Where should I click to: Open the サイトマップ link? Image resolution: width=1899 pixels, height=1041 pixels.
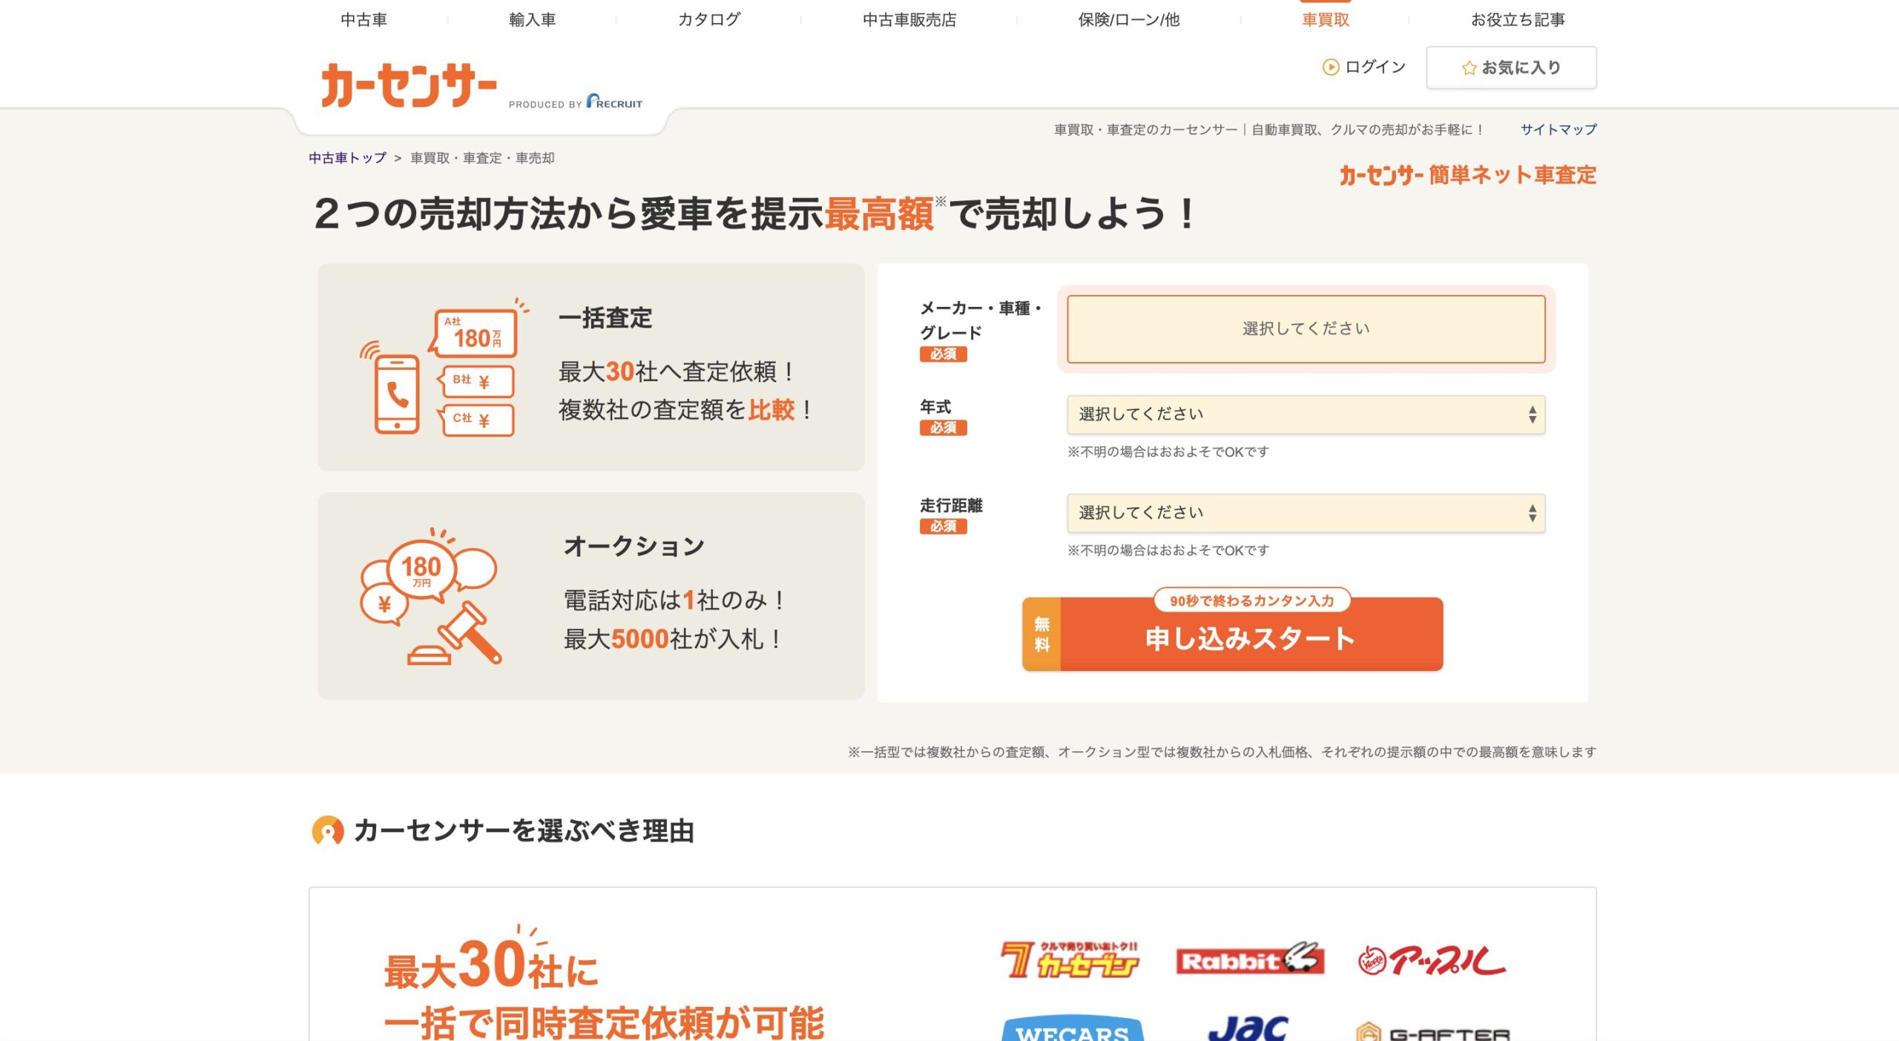pos(1559,129)
